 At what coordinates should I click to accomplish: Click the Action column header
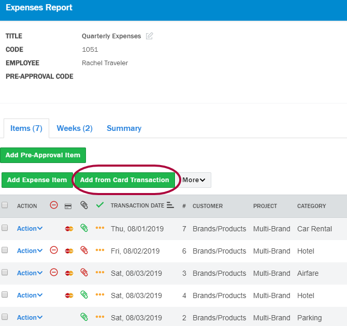tap(27, 206)
